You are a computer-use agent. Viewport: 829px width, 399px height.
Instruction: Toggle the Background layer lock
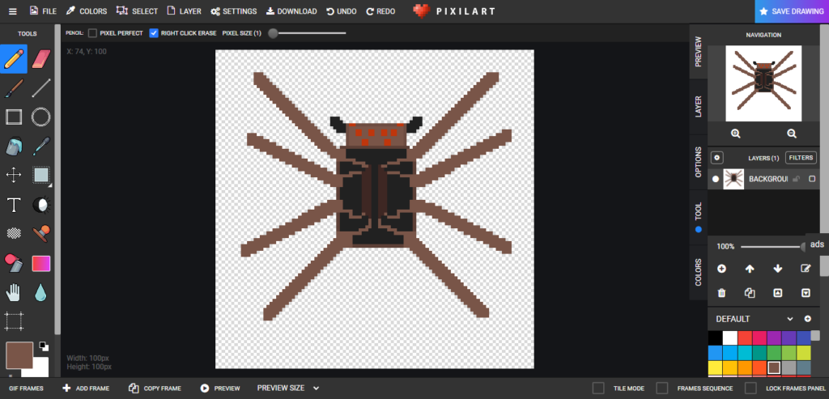797,179
